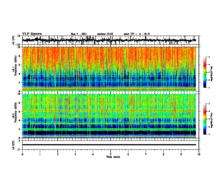The image size is (224, 173).
Task: Click the "8" tick on the time axis
Action: click(163, 154)
